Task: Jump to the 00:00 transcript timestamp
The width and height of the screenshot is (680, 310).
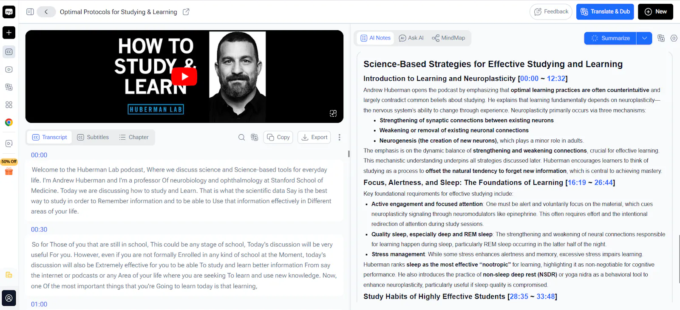Action: (x=39, y=155)
